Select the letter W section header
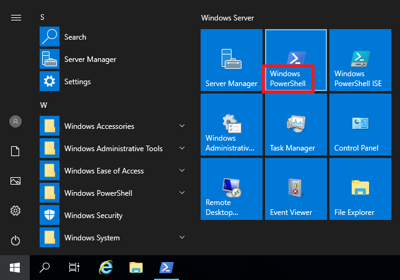This screenshot has height=280, width=400. click(x=43, y=105)
